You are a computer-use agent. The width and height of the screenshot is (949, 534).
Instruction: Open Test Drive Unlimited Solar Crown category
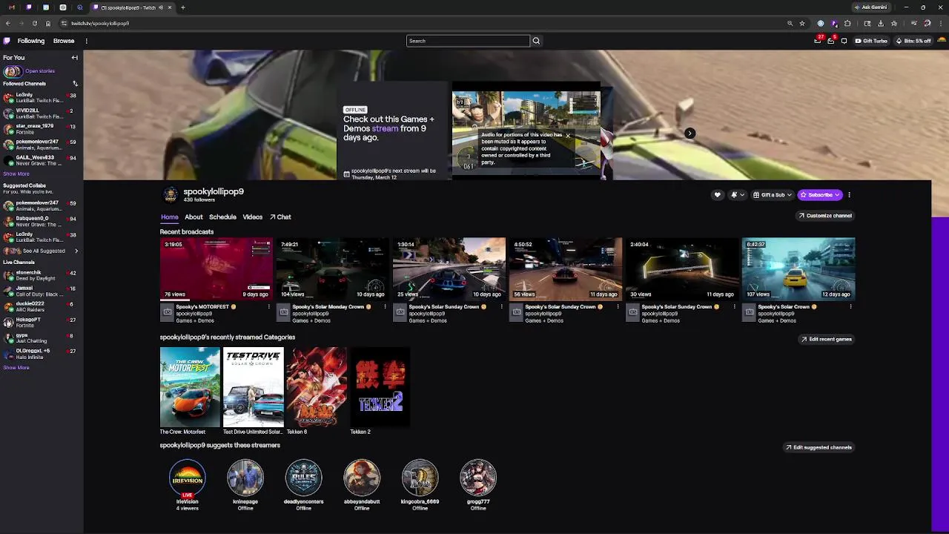[x=254, y=387]
